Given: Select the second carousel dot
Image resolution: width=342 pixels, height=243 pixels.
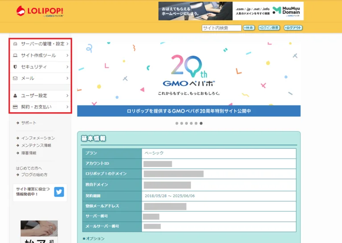Looking at the screenshot, I should (x=182, y=123).
